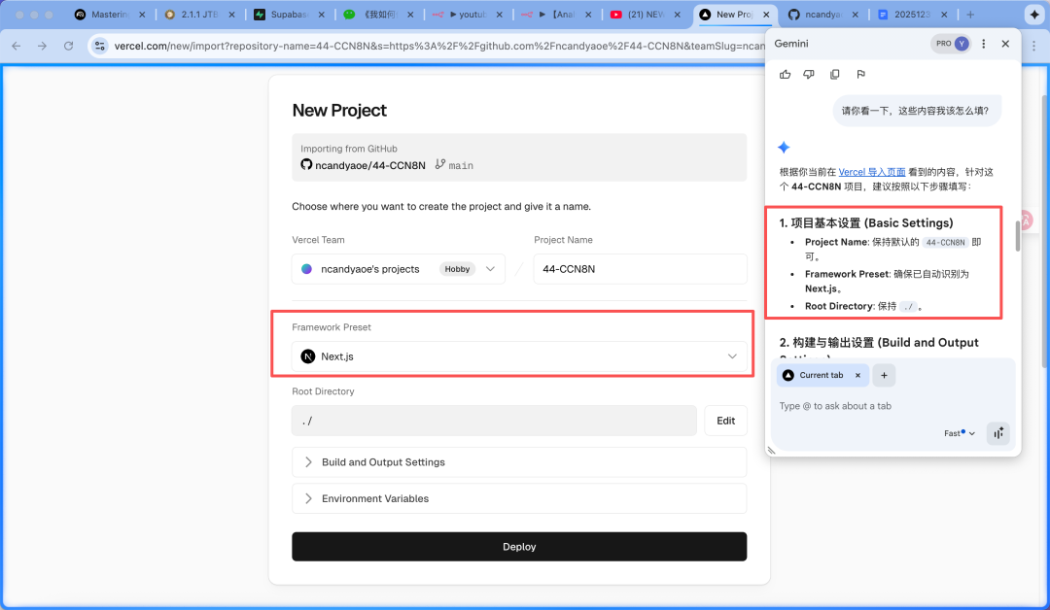Remove the Current tab chip
Screen dimensions: 1050x610
click(x=857, y=375)
